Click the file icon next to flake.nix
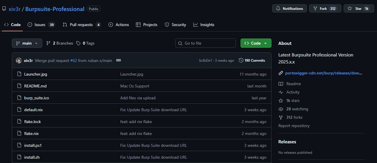Viewport: 377px width, 163px height. 19,134
